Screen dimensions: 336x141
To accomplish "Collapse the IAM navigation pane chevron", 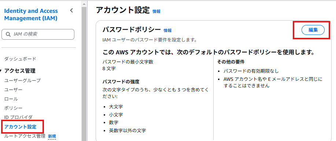I will coord(71,11).
